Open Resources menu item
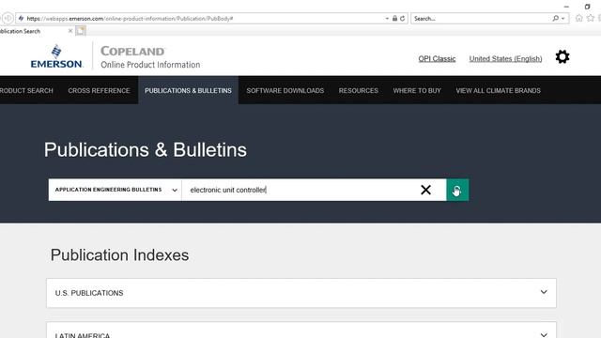601x338 pixels. coord(359,91)
